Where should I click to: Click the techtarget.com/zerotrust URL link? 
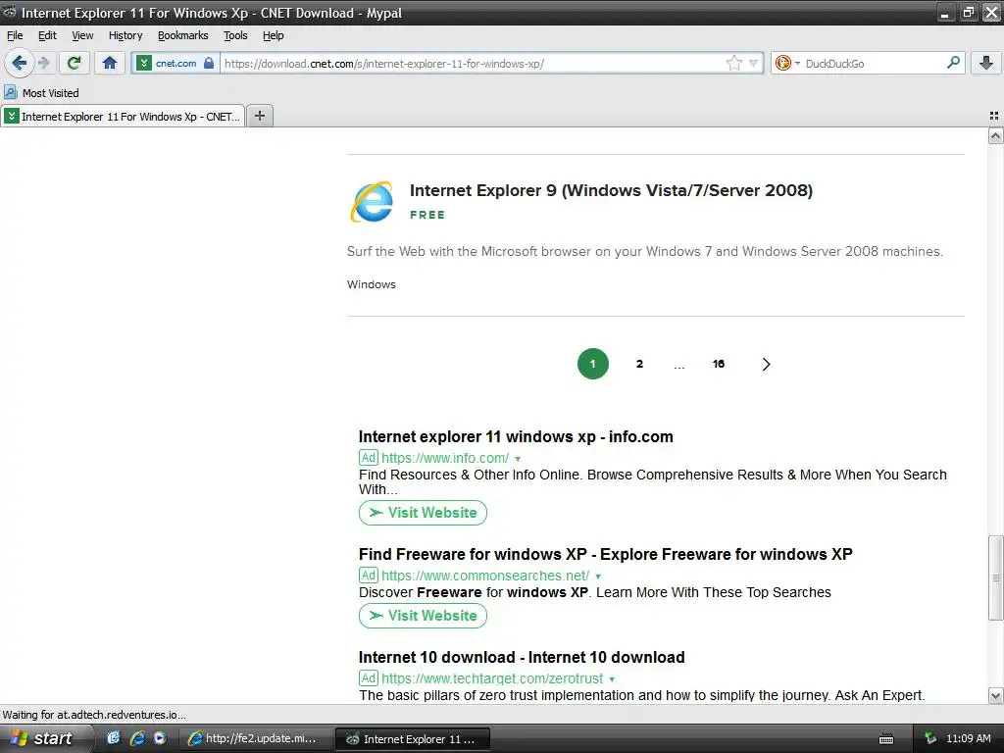click(x=492, y=678)
